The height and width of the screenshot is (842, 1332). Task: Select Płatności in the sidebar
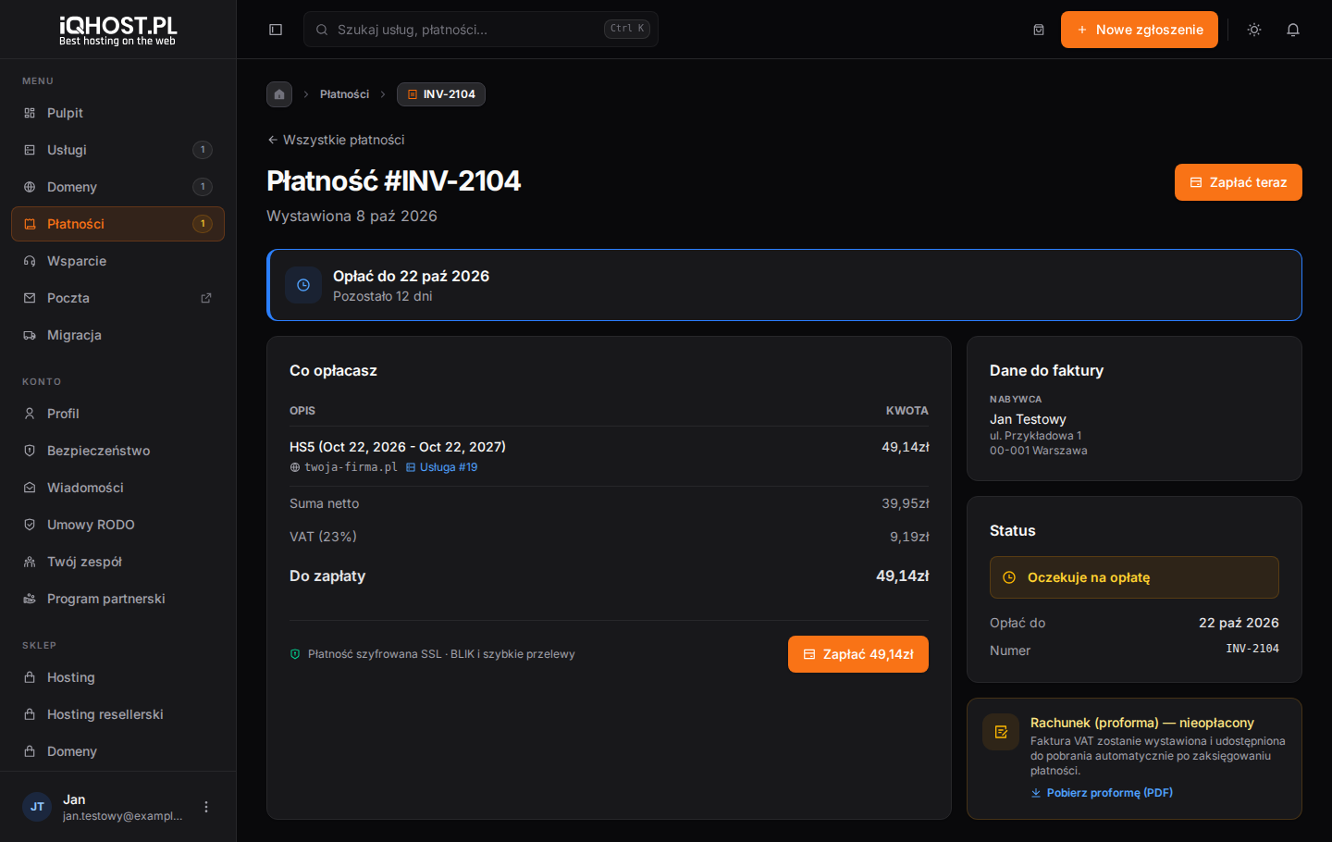tap(117, 224)
